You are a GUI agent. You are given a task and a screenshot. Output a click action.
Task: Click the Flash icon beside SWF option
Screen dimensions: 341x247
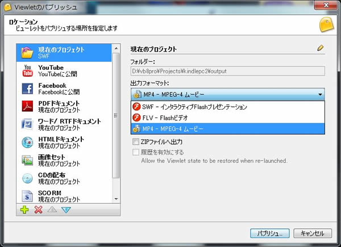(x=136, y=107)
